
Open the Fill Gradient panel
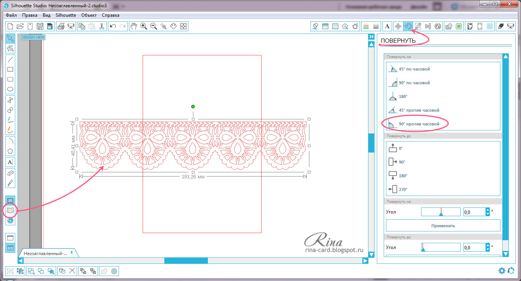tap(325, 26)
